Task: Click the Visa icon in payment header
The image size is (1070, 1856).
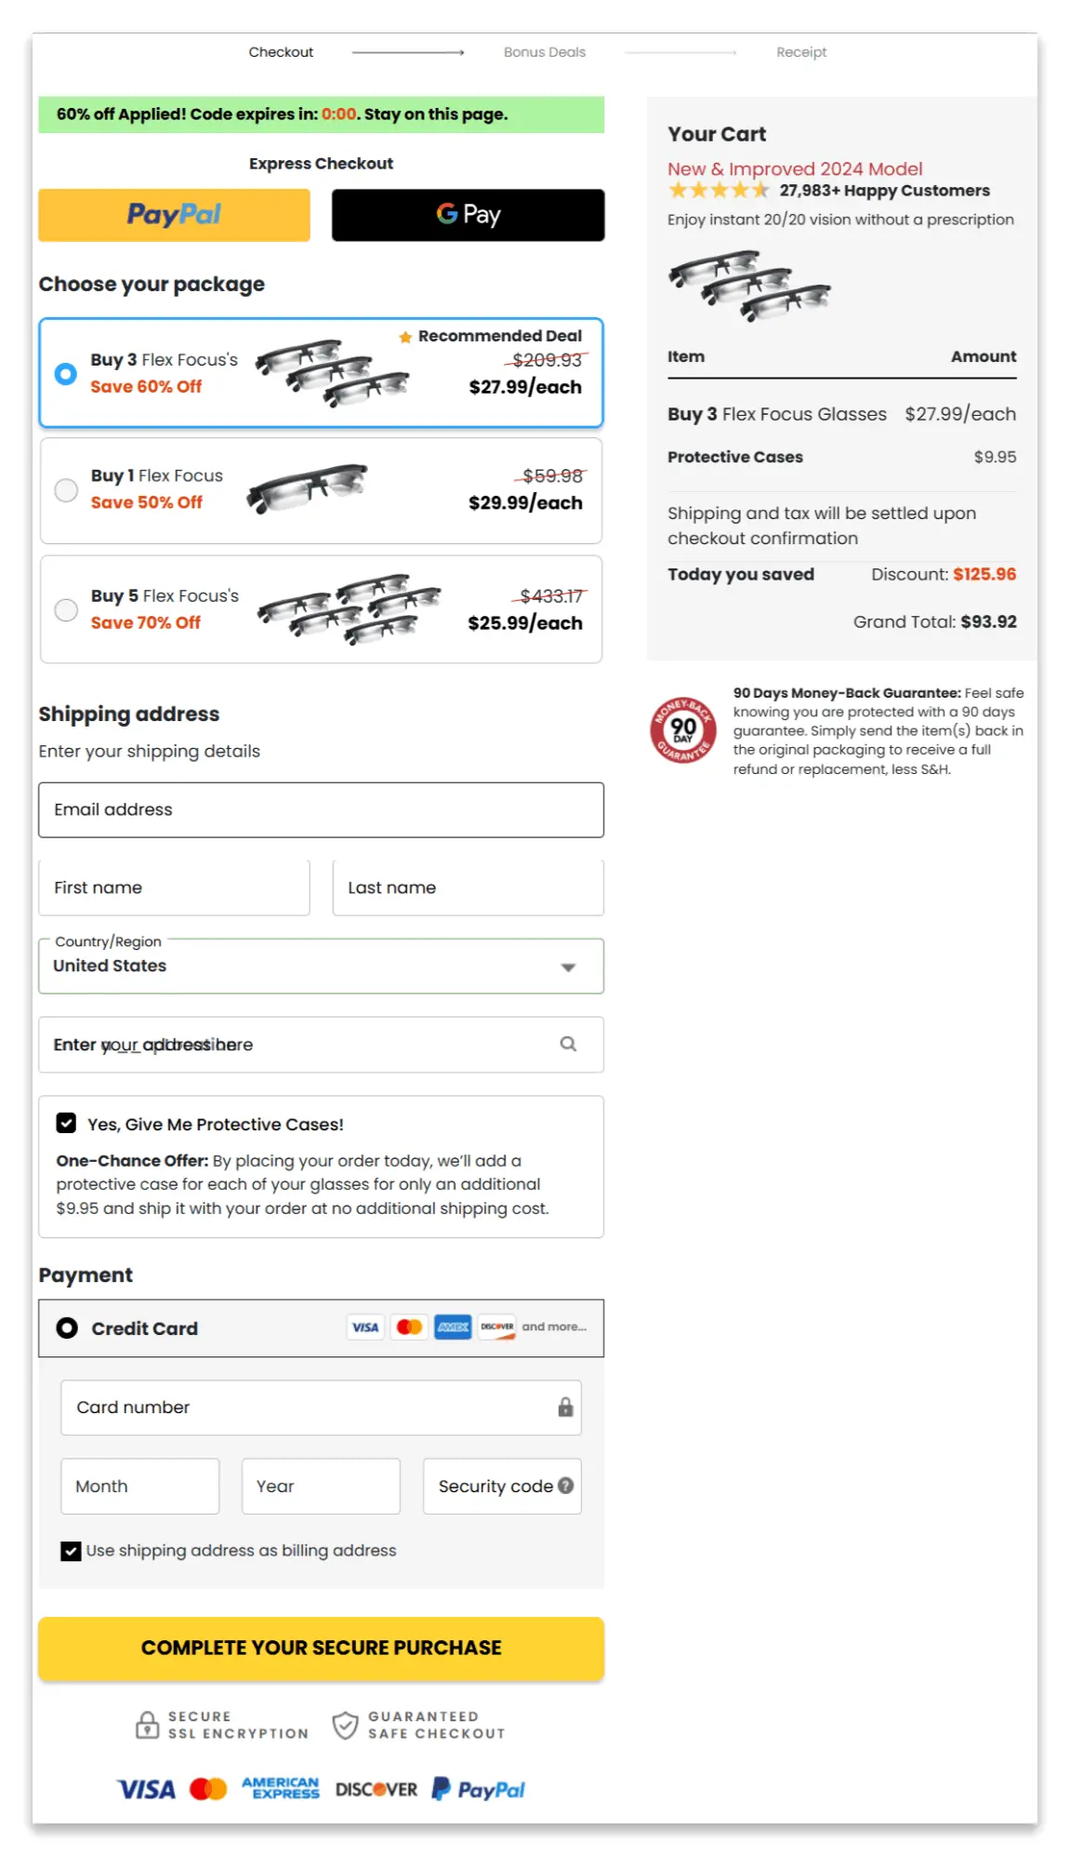Action: (364, 1327)
